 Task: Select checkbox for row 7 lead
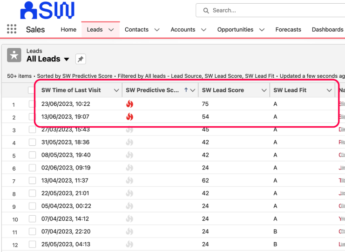pyautogui.click(x=32, y=180)
